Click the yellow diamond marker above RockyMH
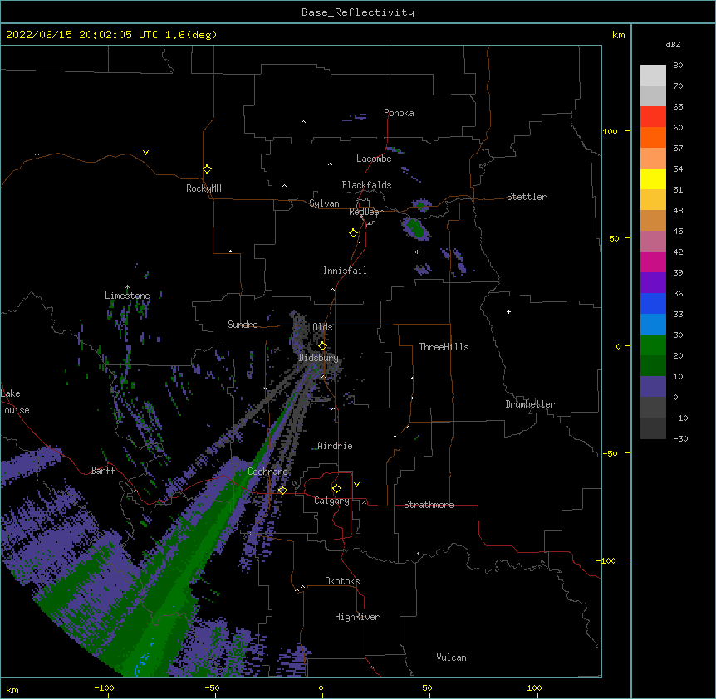Image resolution: width=716 pixels, height=699 pixels. (208, 169)
